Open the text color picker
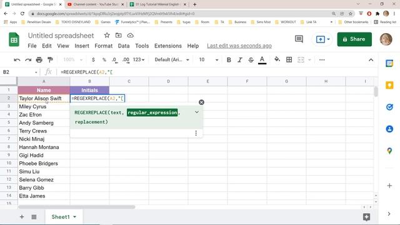This screenshot has width=400, height=225. [262, 60]
